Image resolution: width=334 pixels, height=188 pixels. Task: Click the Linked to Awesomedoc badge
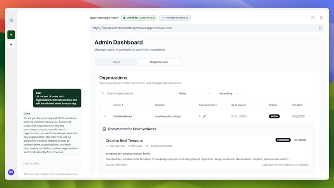click(139, 18)
